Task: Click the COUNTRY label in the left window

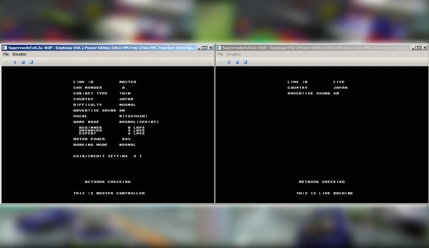Action: coord(84,99)
